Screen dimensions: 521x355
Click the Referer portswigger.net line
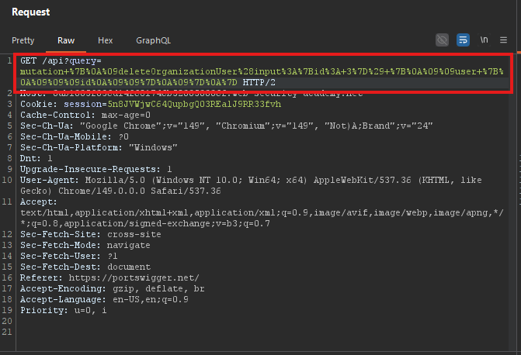(x=109, y=277)
